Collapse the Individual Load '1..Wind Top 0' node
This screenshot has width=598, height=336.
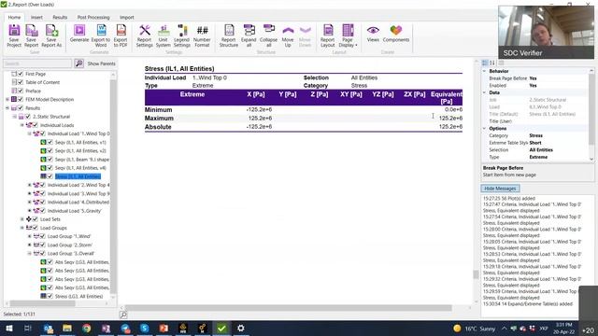[29, 133]
